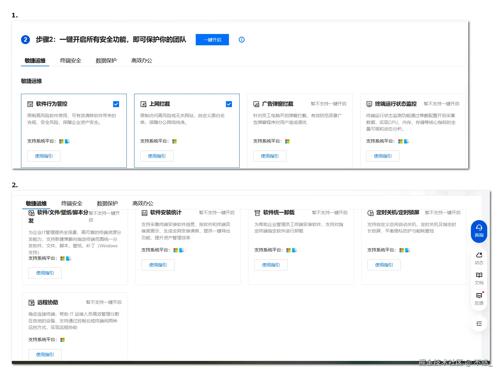Click the 软件行为管控 card title
Screen dimensions: 502x376
click(x=52, y=104)
